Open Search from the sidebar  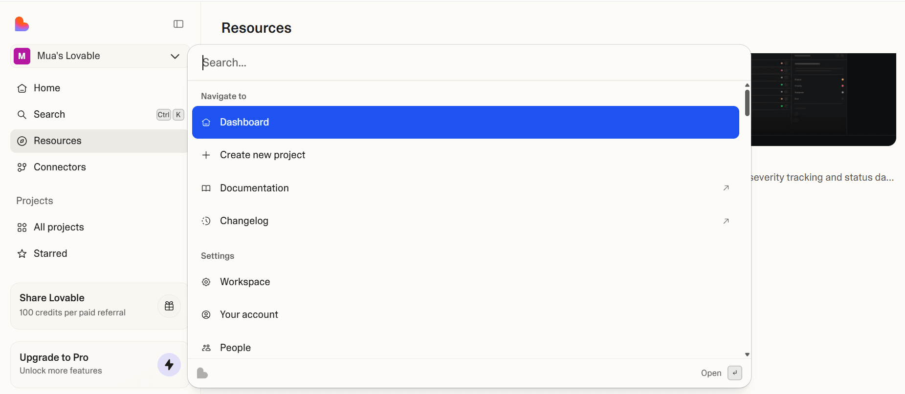pyautogui.click(x=99, y=114)
